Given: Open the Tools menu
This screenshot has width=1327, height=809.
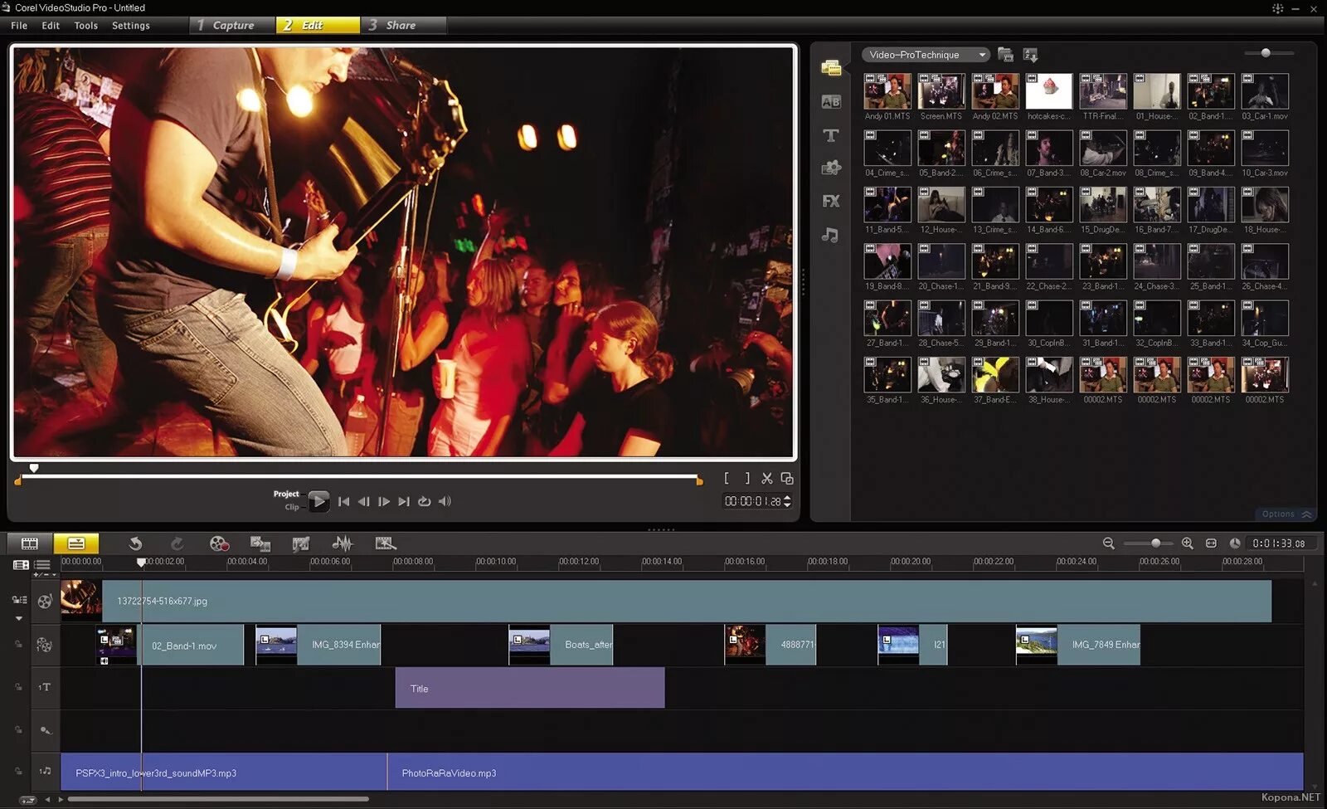Looking at the screenshot, I should click(86, 26).
